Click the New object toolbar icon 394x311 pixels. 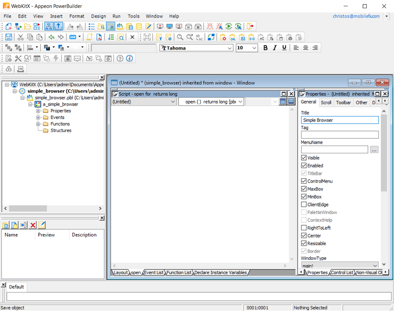[x=9, y=26]
